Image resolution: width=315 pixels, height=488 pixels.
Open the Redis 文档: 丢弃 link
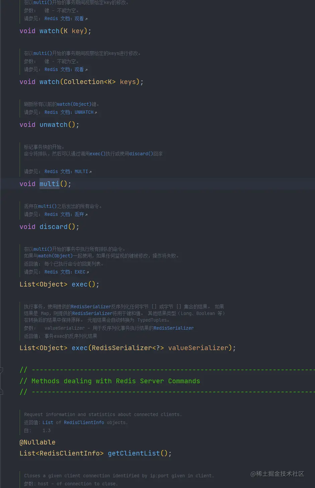point(66,215)
